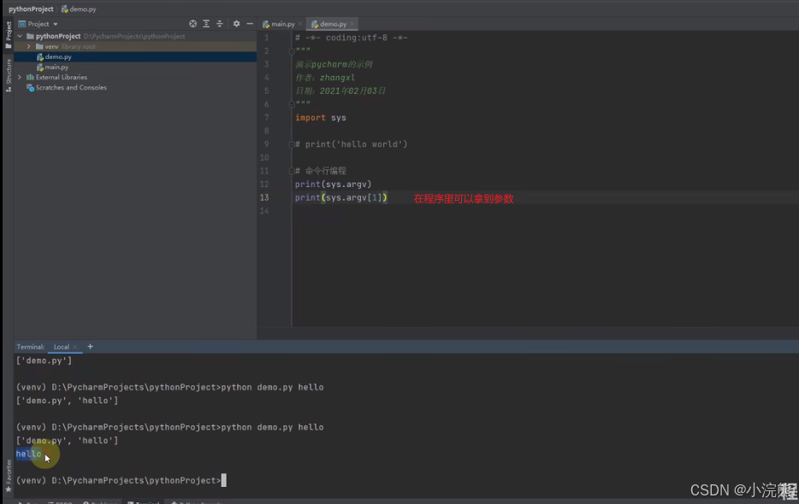This screenshot has height=504, width=799.
Task: Click the Collapse All icon in Project toolbar
Action: click(220, 23)
